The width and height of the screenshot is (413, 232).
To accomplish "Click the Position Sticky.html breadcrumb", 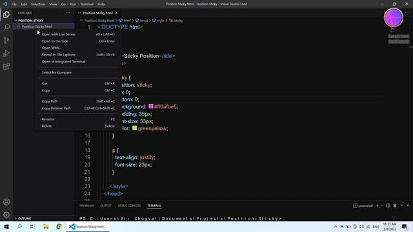I will pos(97,20).
